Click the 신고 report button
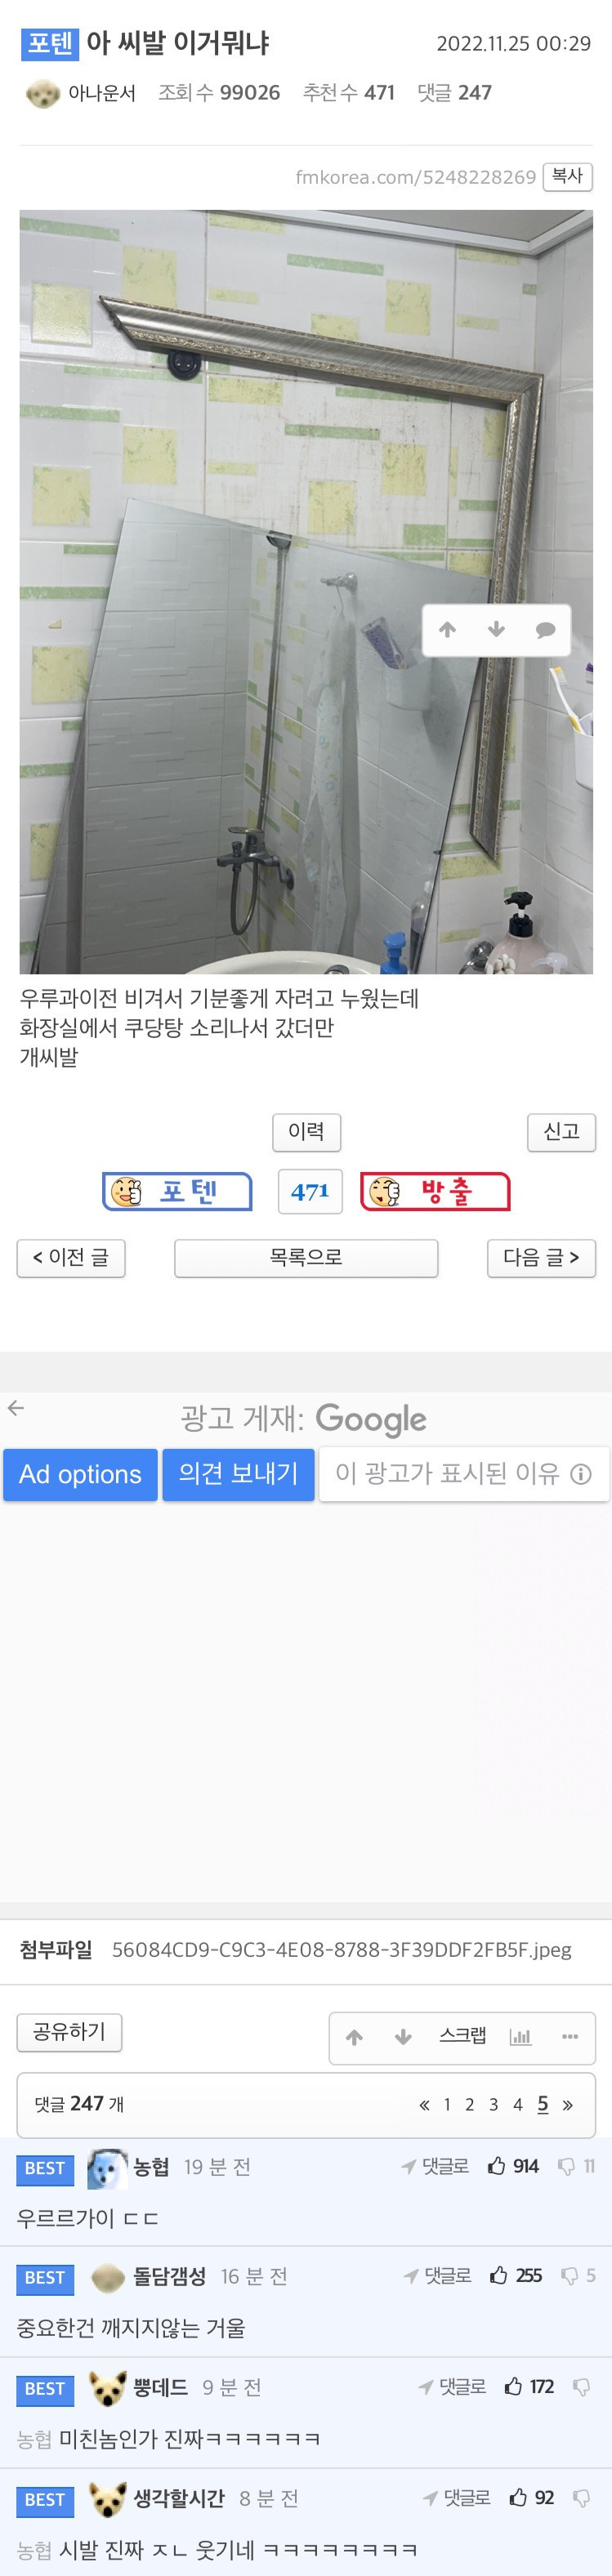 point(561,1131)
